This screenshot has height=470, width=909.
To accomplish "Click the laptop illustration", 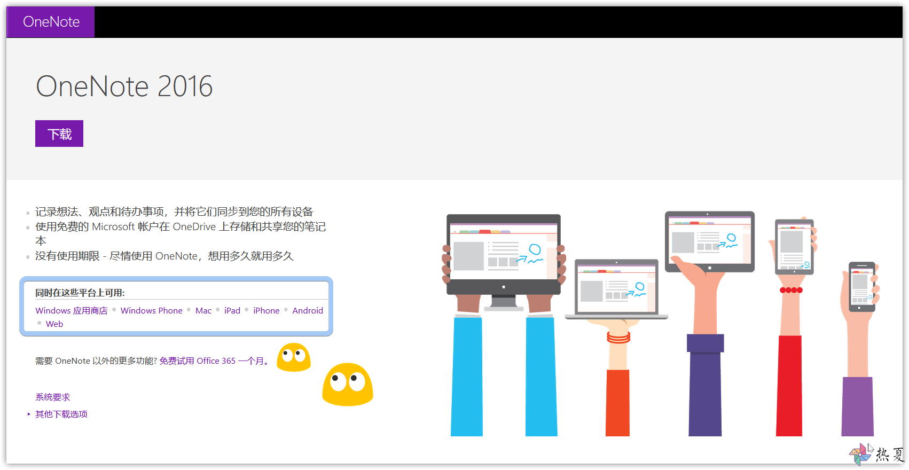I will (x=616, y=289).
